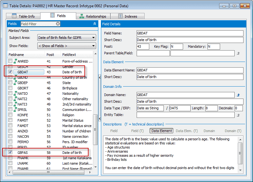Click the description box scroll-down arrow
This screenshot has height=182, width=253.
point(240,170)
